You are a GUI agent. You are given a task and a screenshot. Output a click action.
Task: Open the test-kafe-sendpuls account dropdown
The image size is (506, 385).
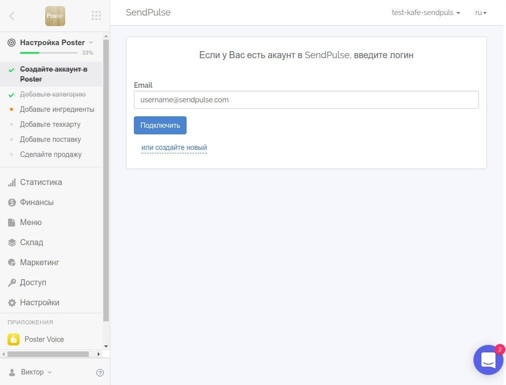pyautogui.click(x=426, y=13)
